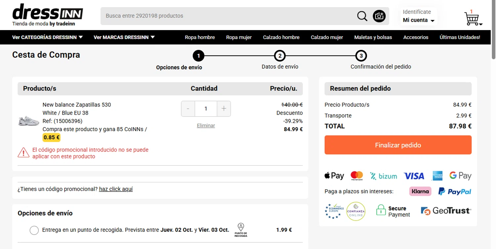Click the Mastercard logo
The image size is (496, 249).
point(357,176)
